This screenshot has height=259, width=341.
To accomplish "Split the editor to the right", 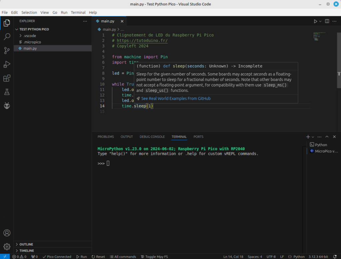I will point(327,21).
